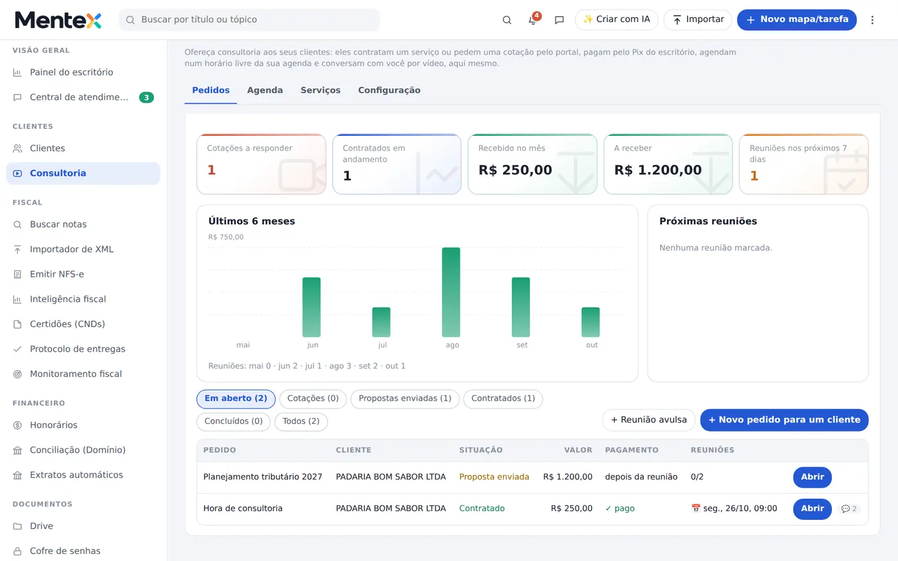Click the Honorários coin icon

(17, 425)
